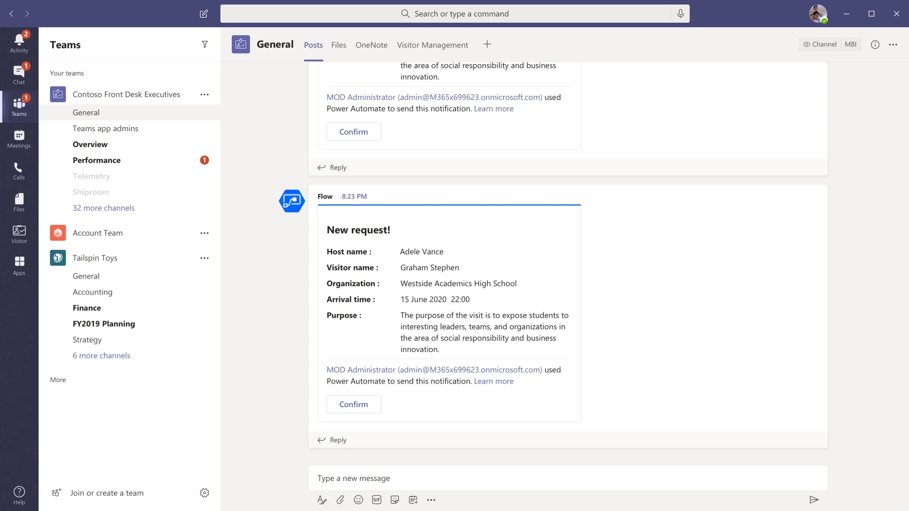Insert an emoji into the message
The width and height of the screenshot is (909, 511).
358,499
